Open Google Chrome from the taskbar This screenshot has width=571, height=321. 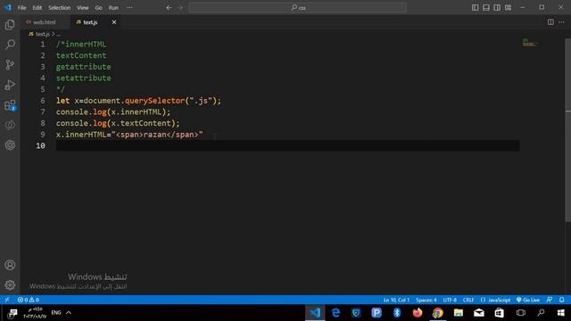[x=438, y=313]
